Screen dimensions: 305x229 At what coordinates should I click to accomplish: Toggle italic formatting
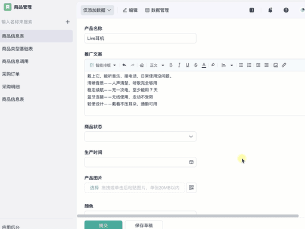coord(179,65)
